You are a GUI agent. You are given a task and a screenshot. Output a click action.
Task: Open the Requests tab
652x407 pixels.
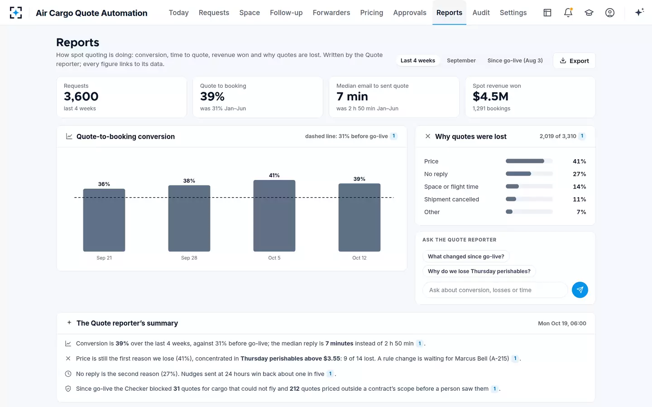click(214, 13)
